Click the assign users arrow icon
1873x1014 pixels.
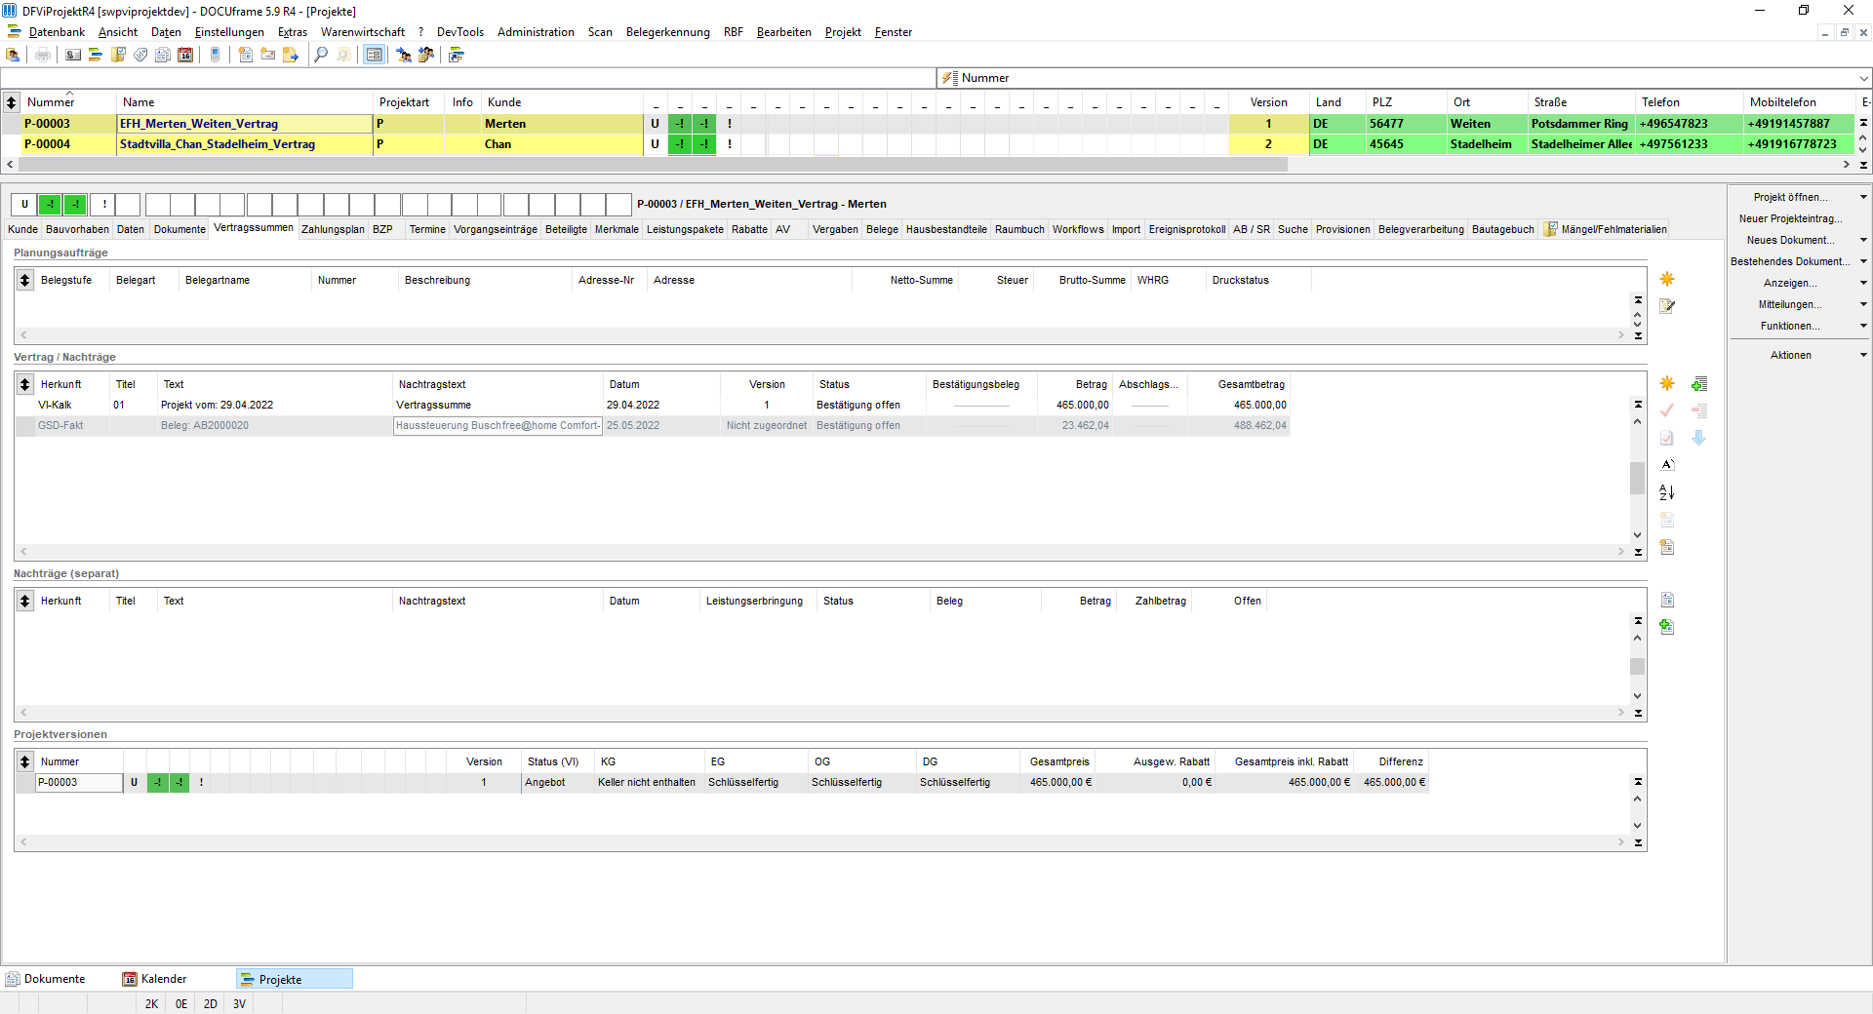coord(403,56)
